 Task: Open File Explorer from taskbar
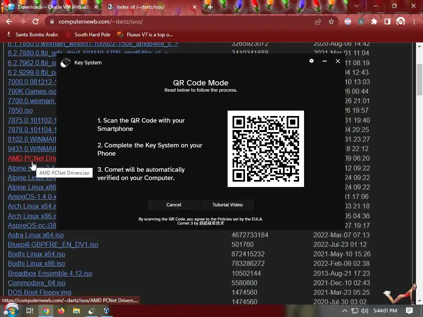pos(76,311)
